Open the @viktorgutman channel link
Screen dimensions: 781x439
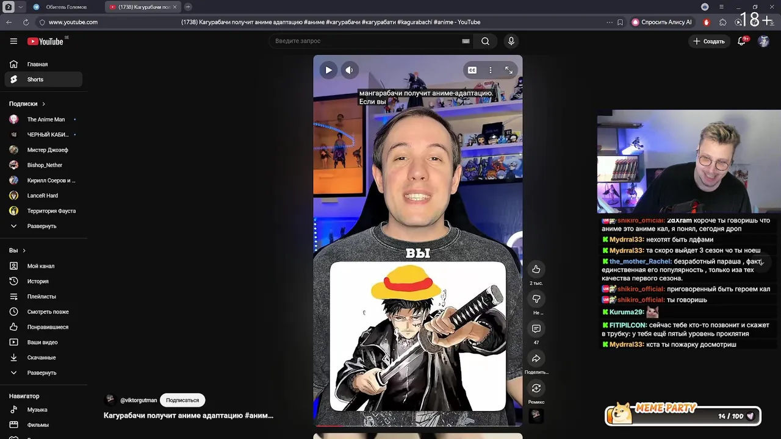pyautogui.click(x=139, y=400)
